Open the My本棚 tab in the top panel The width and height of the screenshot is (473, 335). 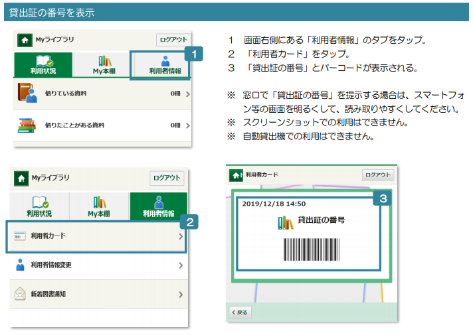104,65
